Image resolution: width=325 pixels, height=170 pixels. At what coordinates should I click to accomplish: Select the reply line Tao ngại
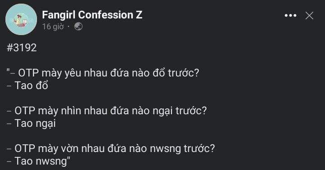click(31, 124)
